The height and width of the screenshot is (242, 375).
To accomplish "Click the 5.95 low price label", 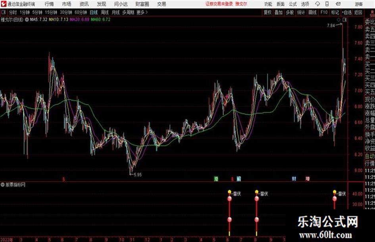I will coord(138,175).
